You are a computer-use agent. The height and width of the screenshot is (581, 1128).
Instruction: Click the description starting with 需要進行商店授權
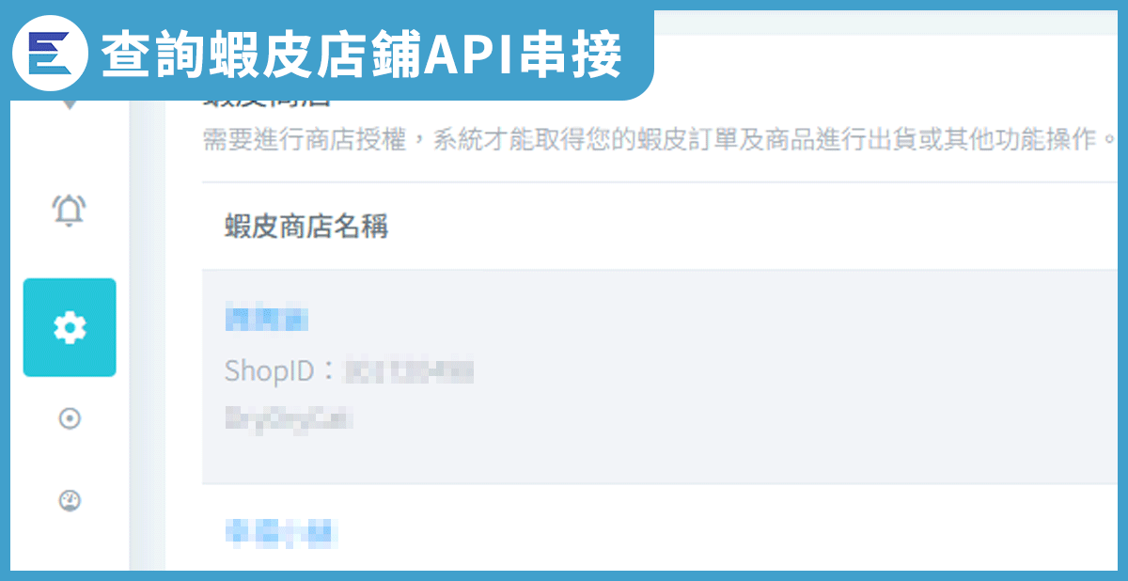(x=661, y=140)
